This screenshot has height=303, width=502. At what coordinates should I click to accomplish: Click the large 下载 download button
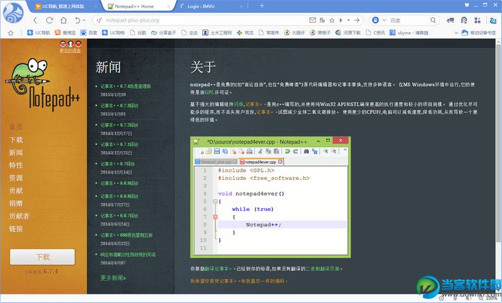(x=42, y=257)
